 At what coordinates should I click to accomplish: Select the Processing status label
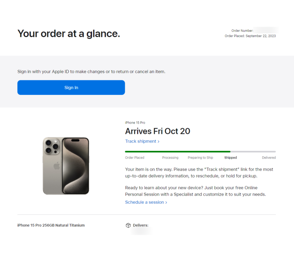point(170,158)
